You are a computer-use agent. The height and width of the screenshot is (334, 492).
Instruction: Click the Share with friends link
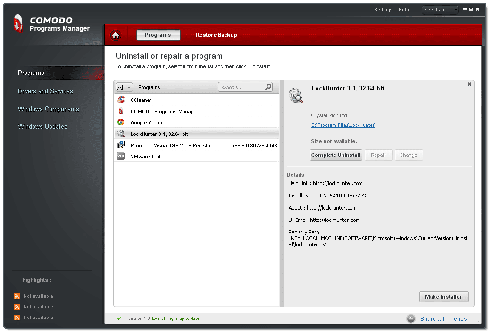pyautogui.click(x=443, y=318)
